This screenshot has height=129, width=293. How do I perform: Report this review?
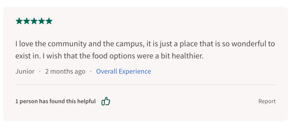(267, 101)
